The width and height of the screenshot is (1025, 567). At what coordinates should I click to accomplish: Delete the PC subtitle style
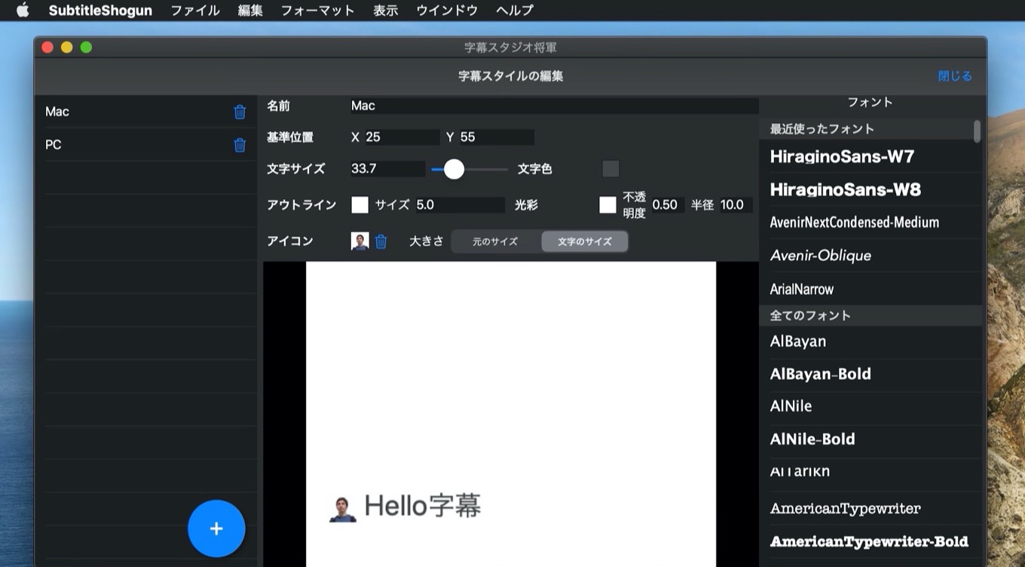(x=240, y=145)
